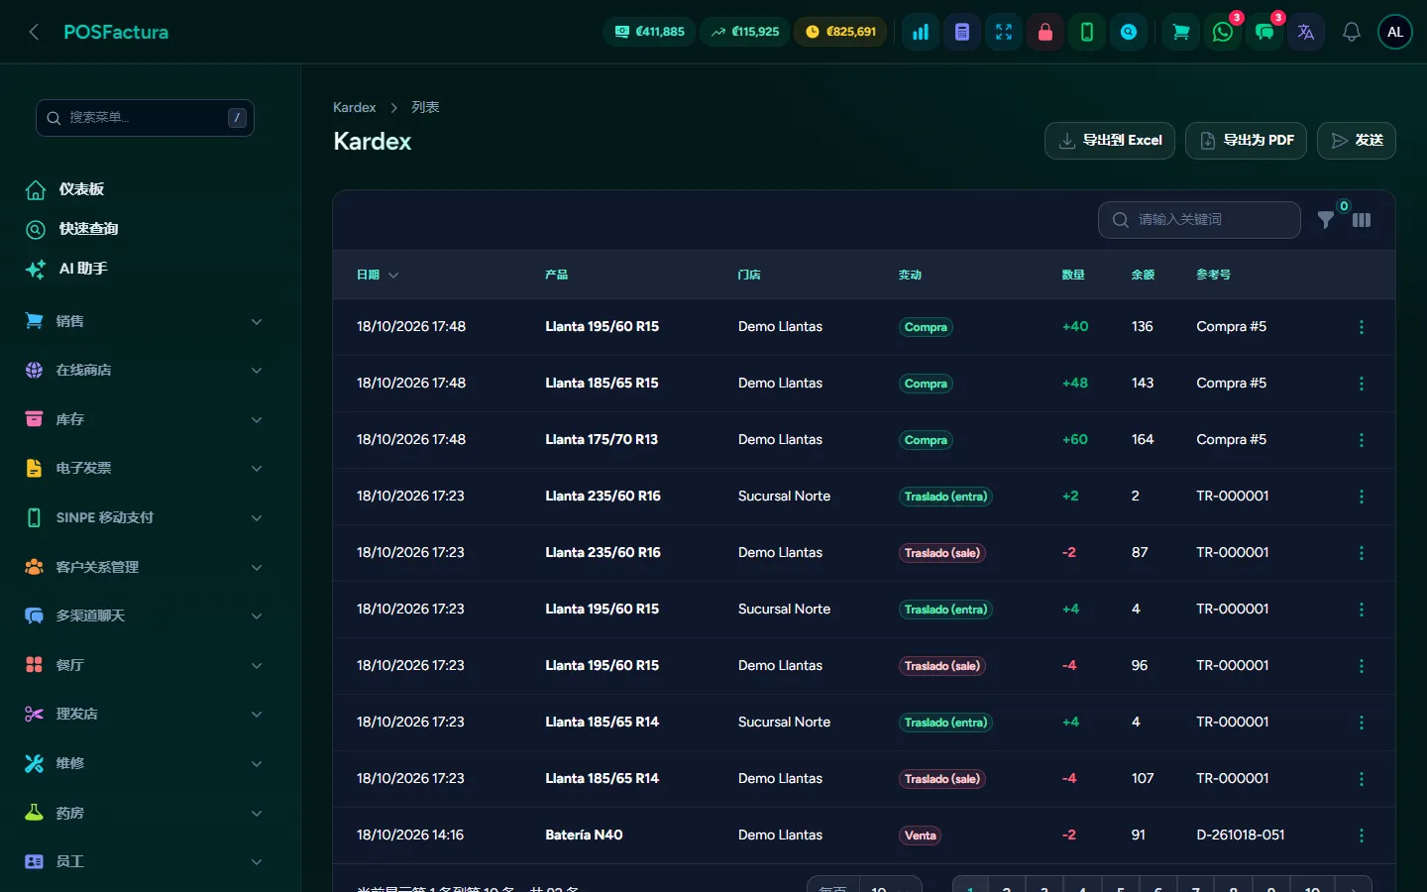
Task: Expand the SINPE 移动支付 section chevron
Action: 257,517
